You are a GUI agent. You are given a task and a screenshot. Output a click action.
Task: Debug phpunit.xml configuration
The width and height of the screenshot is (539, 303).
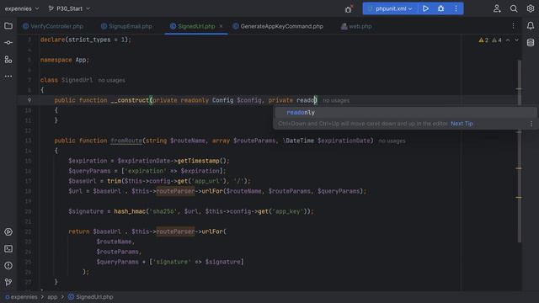tap(440, 8)
